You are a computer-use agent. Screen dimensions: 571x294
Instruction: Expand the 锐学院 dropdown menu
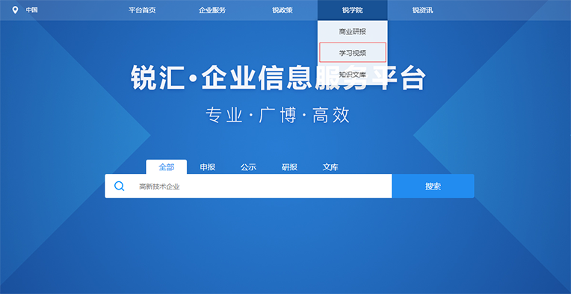353,10
